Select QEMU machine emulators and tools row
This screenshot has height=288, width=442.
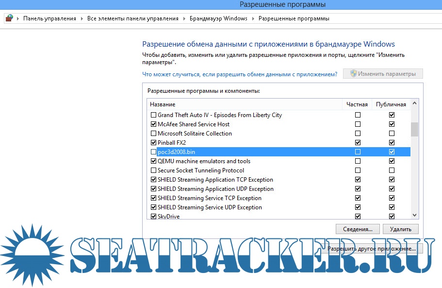204,161
